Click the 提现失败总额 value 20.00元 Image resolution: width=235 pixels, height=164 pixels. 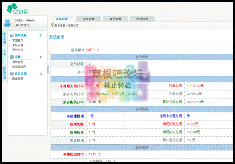click(192, 124)
